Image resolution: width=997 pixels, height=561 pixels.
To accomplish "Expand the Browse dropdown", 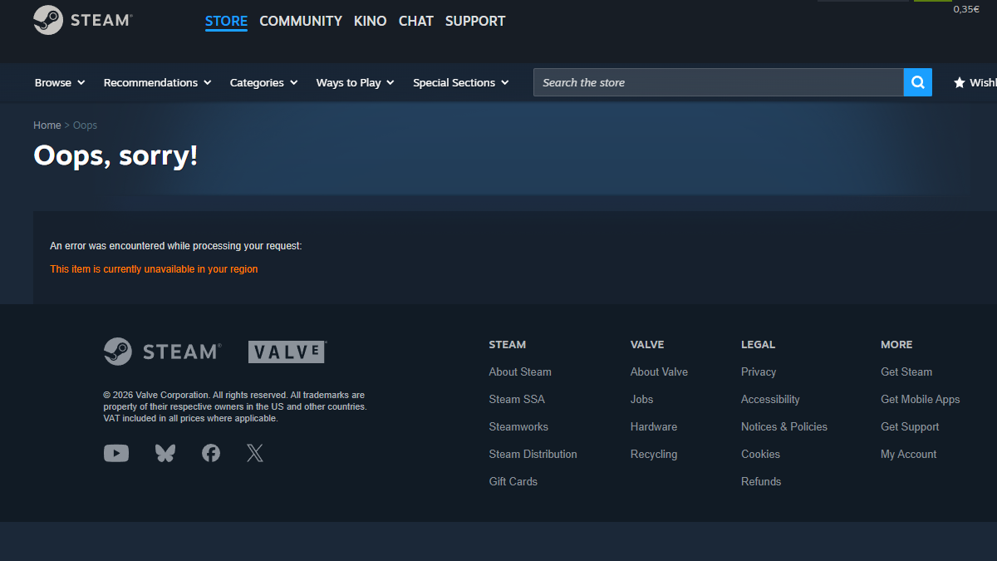I will pos(60,82).
